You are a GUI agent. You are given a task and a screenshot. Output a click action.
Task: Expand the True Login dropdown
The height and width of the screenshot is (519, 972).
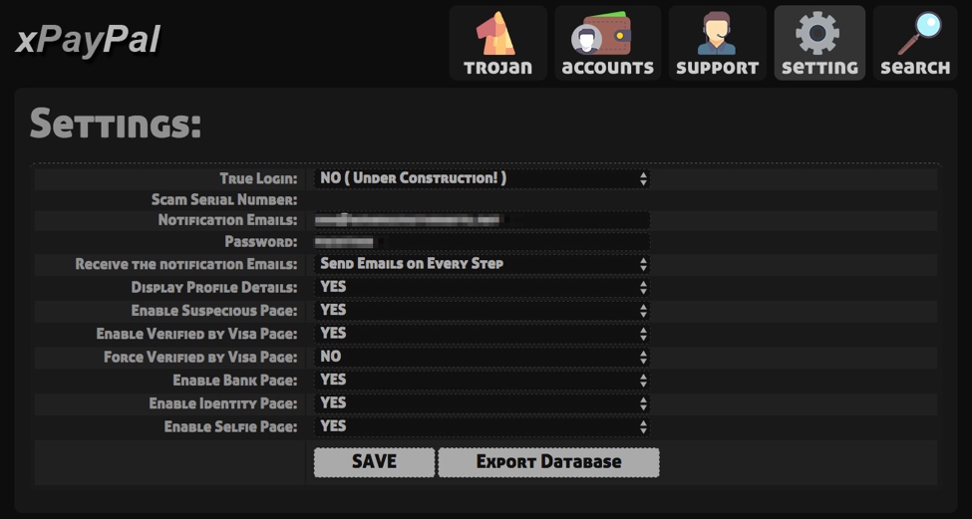[x=483, y=178]
